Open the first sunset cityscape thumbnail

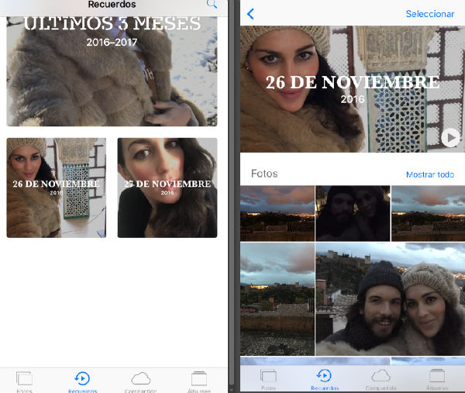tap(277, 213)
